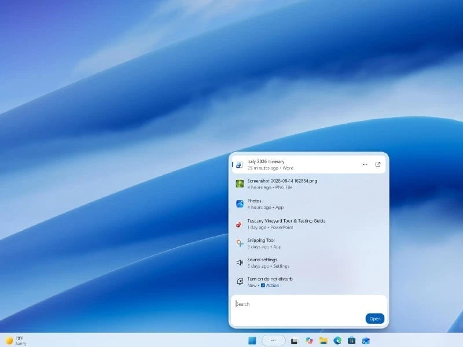The image size is (463, 347).
Task: Select 'Italy 2026 Itinerary' result
Action: [x=308, y=165]
